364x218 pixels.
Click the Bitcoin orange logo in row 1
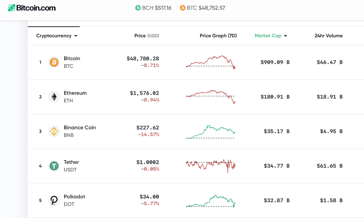click(54, 62)
